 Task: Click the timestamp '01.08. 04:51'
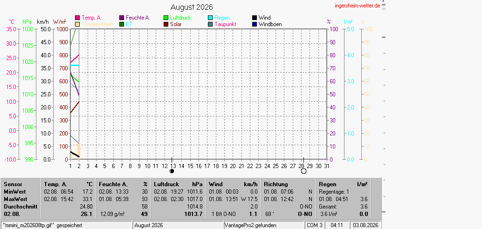pos(334,199)
